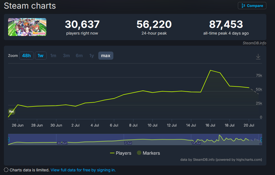Click the Rel release marker on chart

(11, 111)
